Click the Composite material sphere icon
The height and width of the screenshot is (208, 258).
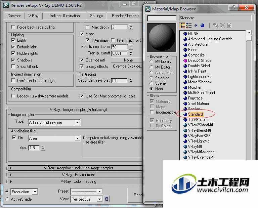[x=185, y=55]
